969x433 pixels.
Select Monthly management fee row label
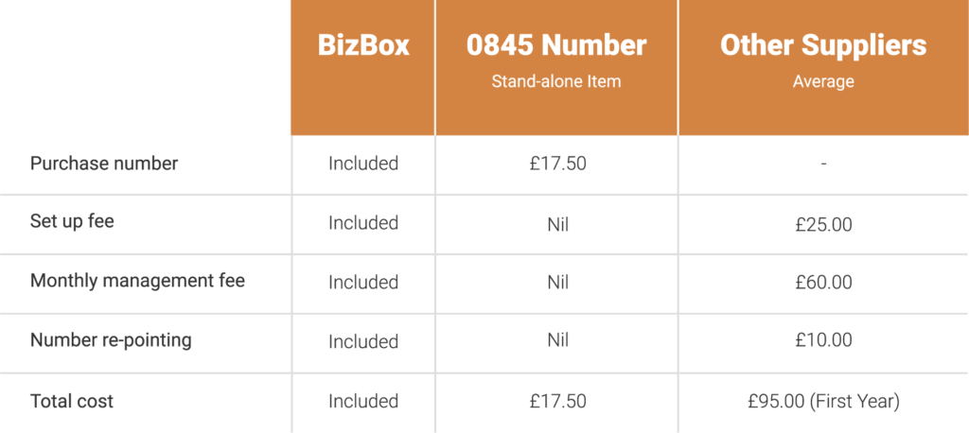(137, 282)
